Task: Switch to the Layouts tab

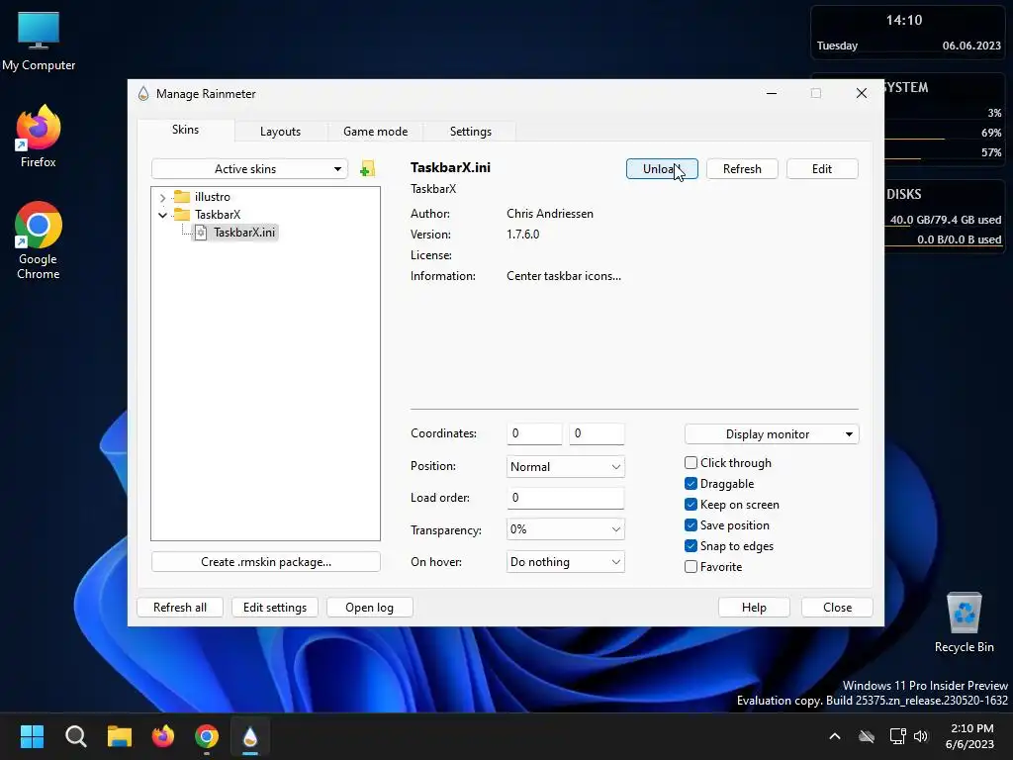Action: tap(280, 132)
